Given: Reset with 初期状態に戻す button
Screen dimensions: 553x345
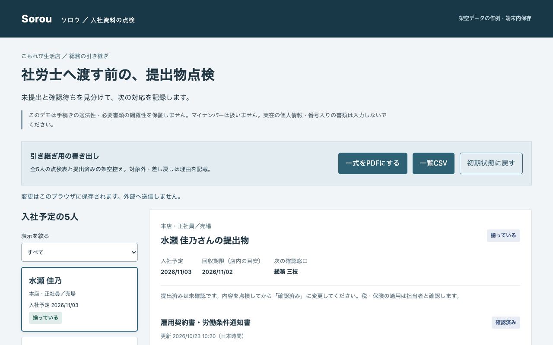Looking at the screenshot, I should (491, 163).
